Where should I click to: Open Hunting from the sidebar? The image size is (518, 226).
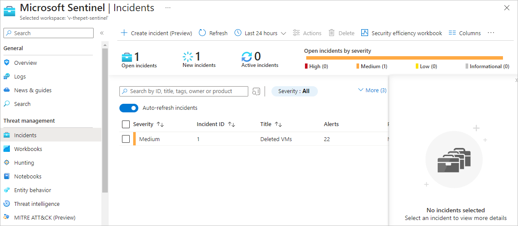point(24,163)
